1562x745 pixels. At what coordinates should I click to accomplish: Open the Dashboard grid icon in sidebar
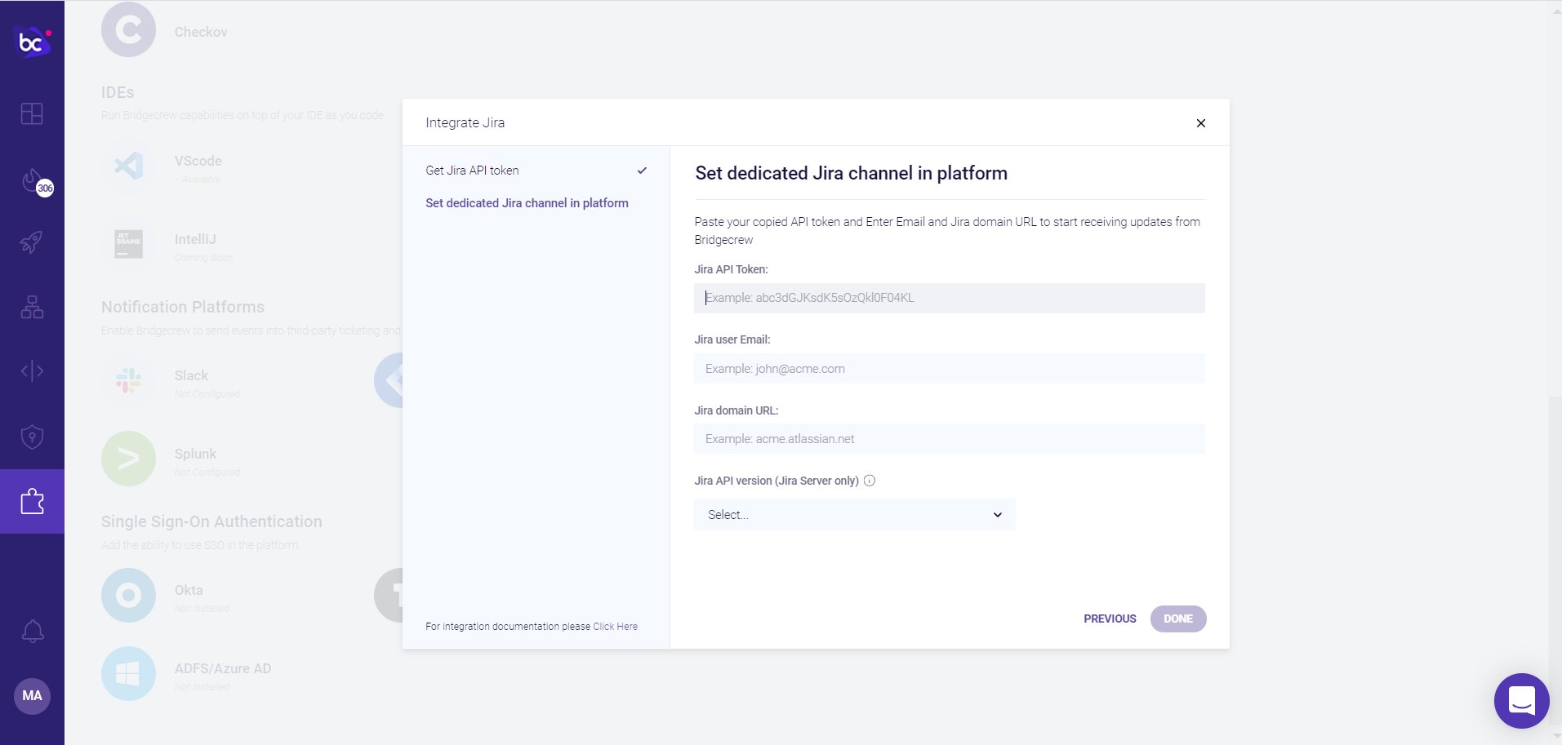click(x=32, y=113)
